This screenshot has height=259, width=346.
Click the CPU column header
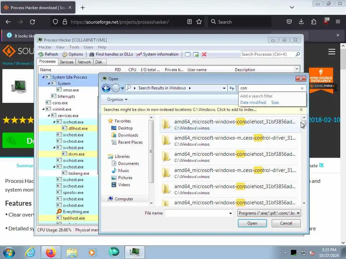pyautogui.click(x=132, y=70)
